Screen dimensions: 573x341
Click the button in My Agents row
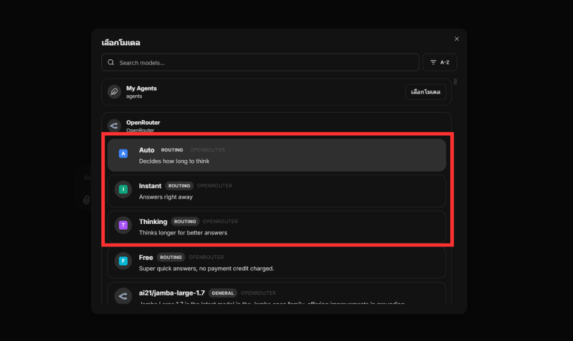425,92
